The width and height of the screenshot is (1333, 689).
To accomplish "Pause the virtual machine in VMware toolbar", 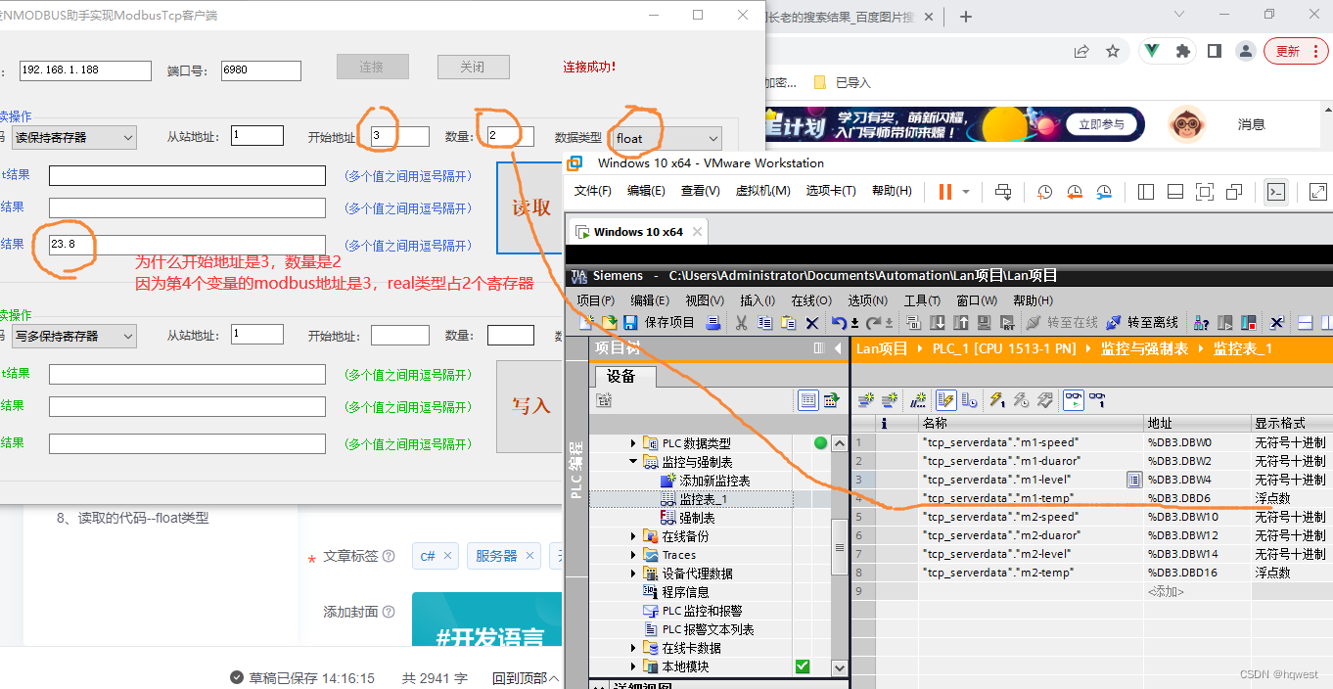I will (x=944, y=192).
